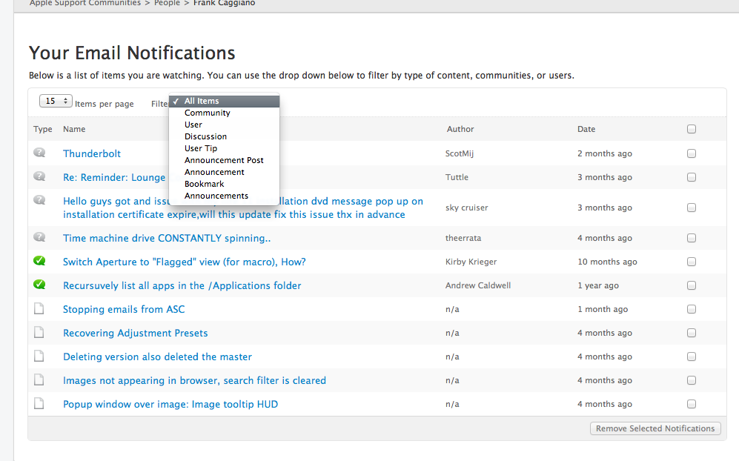Viewport: 739px width, 461px height.
Task: Open the Images not appearing in browser link
Action: tap(194, 380)
